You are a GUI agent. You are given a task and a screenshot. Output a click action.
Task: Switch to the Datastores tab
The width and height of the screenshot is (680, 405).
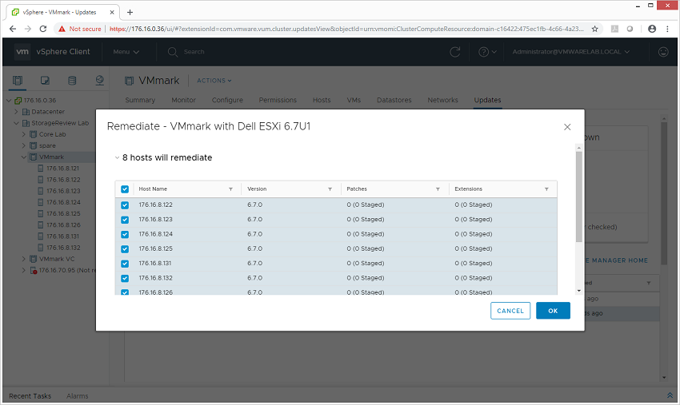click(x=394, y=100)
